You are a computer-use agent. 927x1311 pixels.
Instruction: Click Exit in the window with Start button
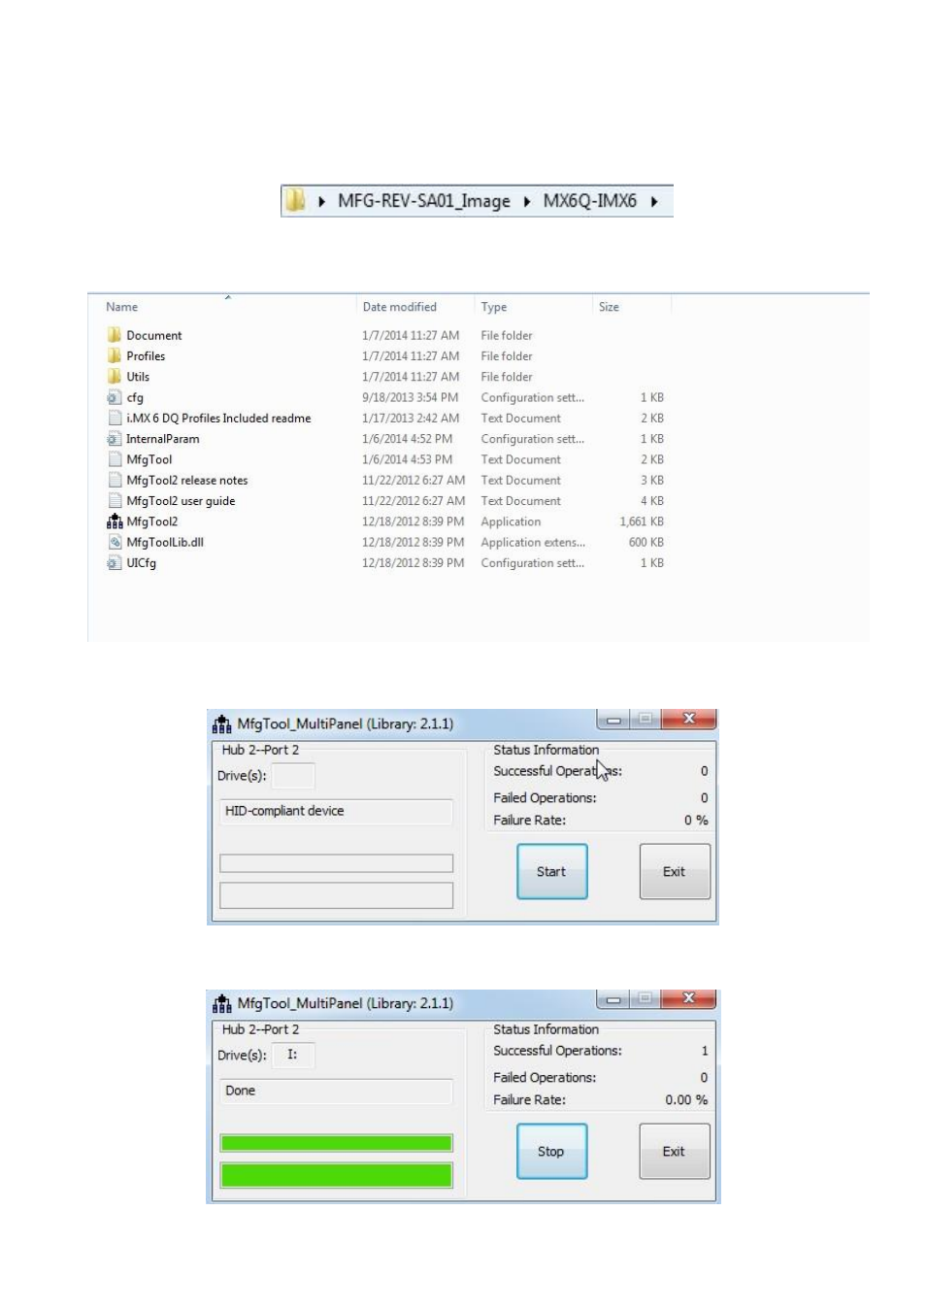(675, 871)
